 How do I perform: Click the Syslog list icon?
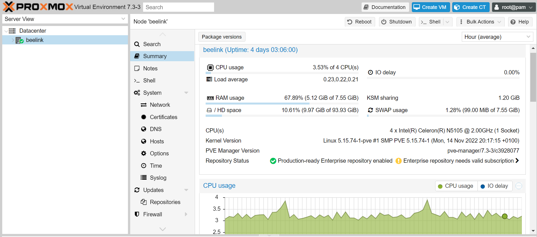coord(144,178)
